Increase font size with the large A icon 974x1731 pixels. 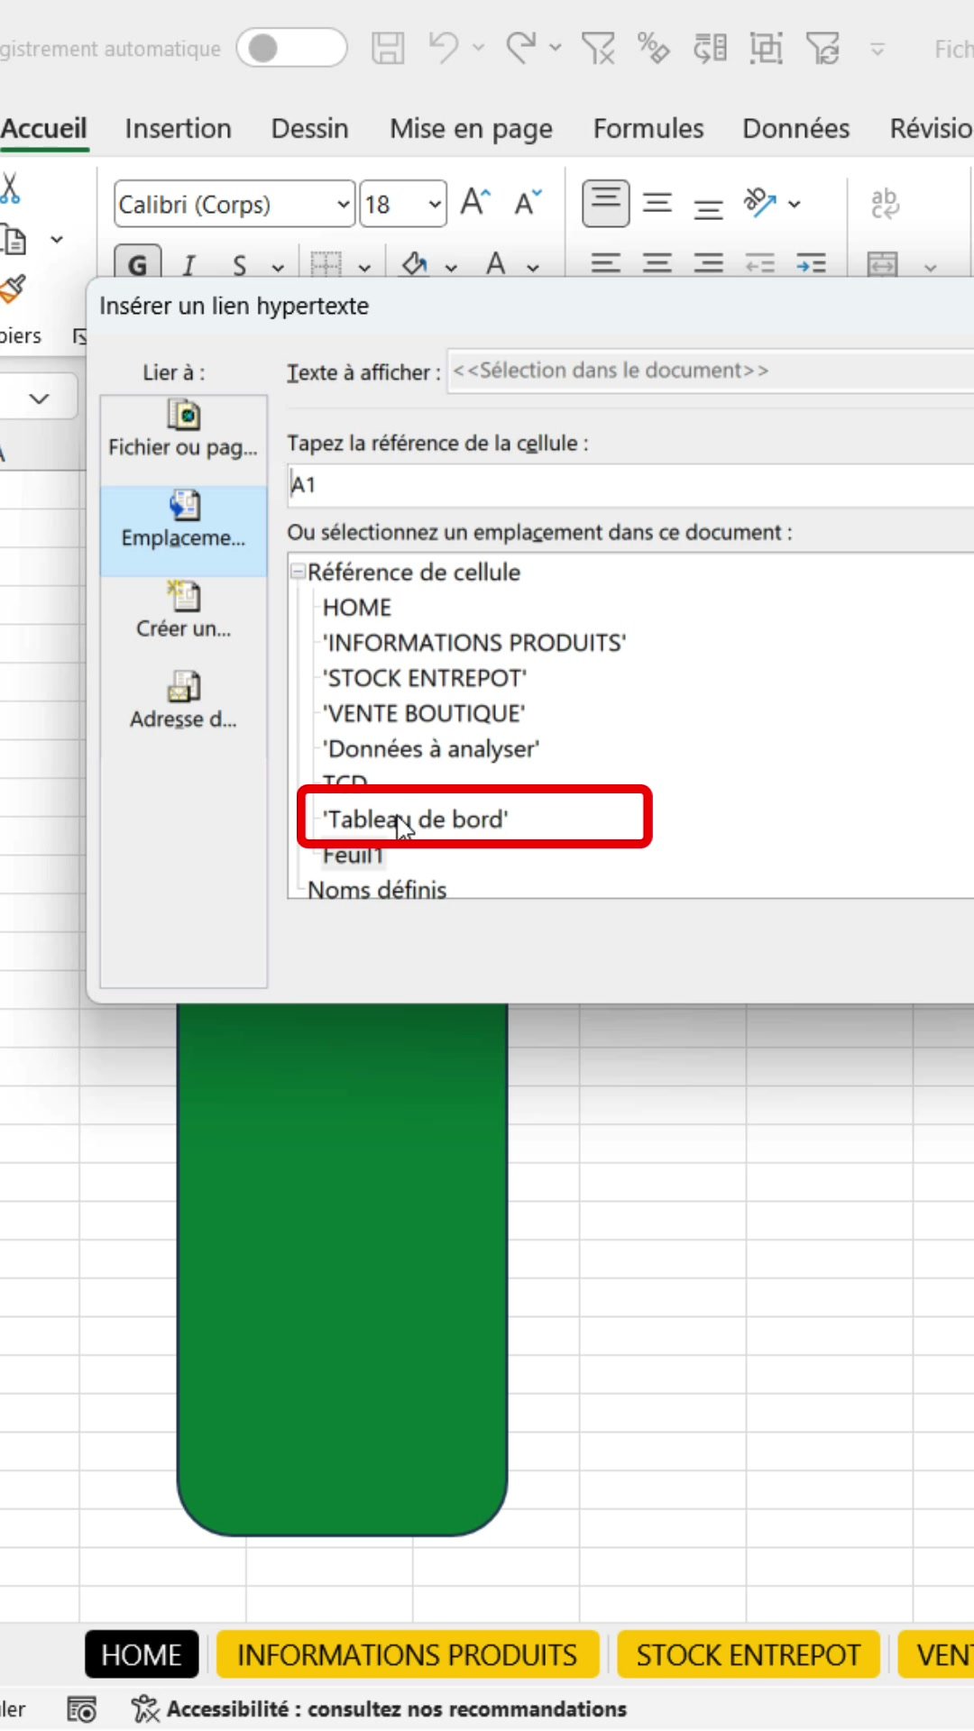(x=475, y=202)
